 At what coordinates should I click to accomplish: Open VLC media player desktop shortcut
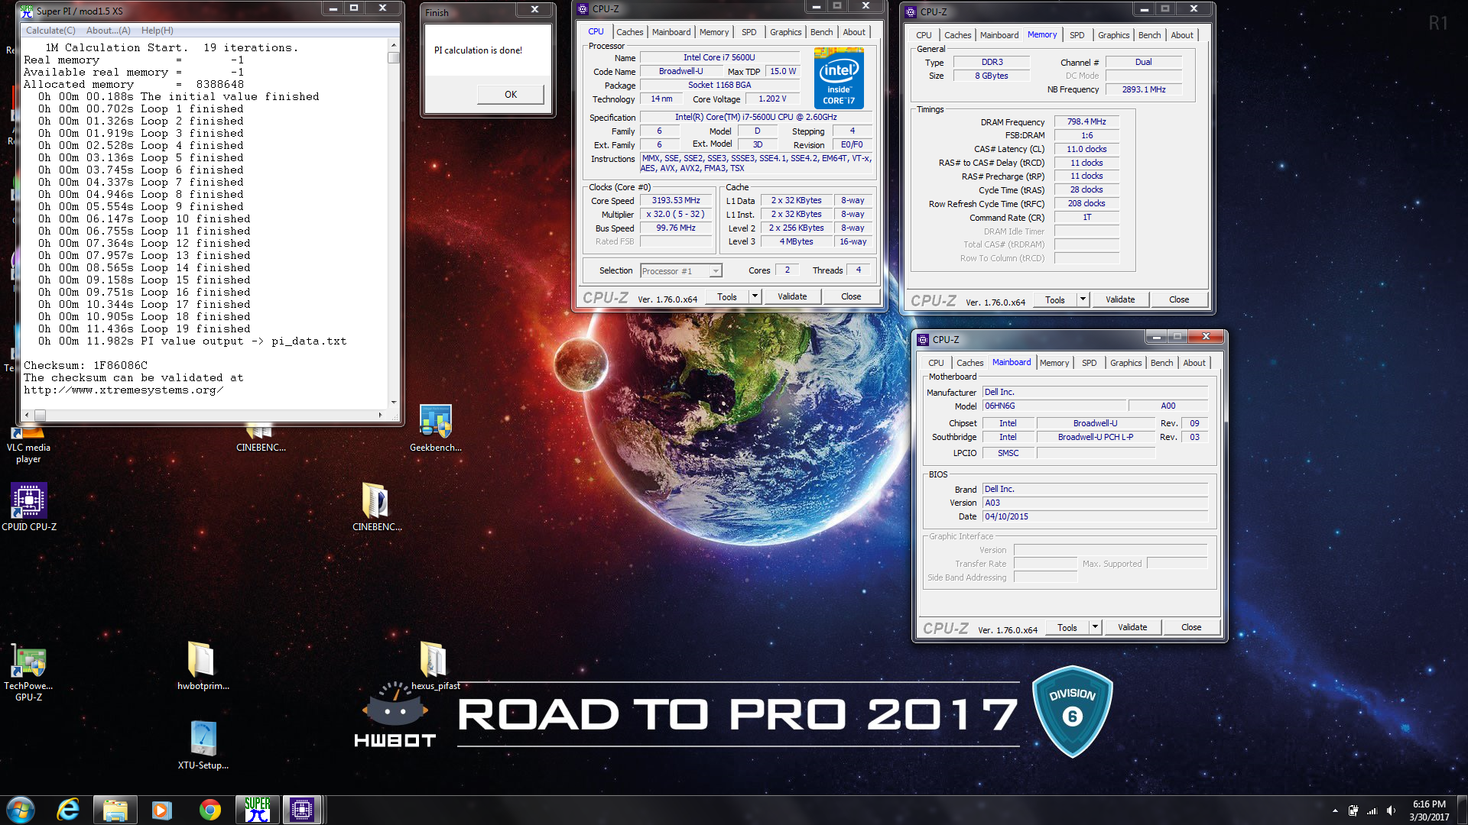(28, 445)
